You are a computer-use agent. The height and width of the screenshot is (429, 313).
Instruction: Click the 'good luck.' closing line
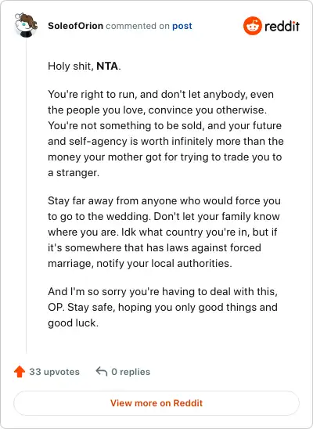tap(73, 323)
